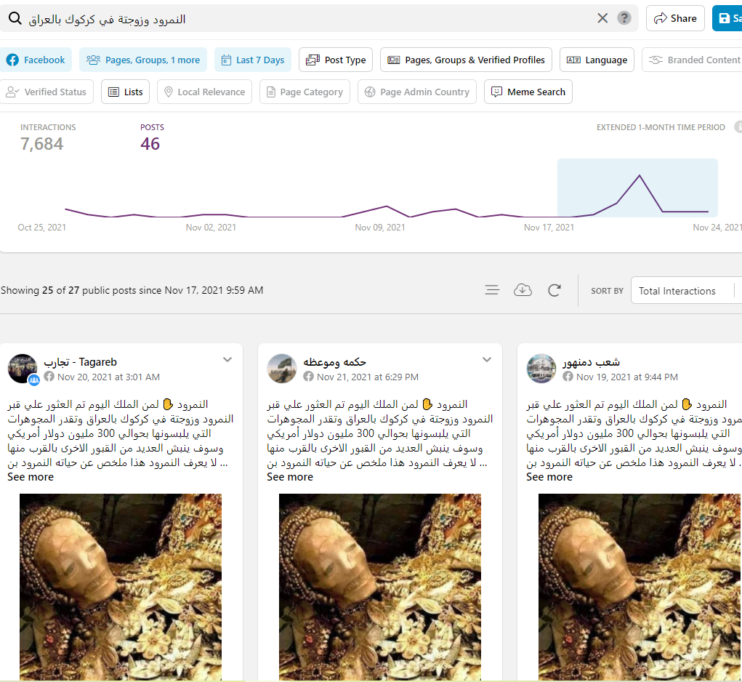This screenshot has height=682, width=742.
Task: Click the search magnifier icon
Action: [15, 18]
